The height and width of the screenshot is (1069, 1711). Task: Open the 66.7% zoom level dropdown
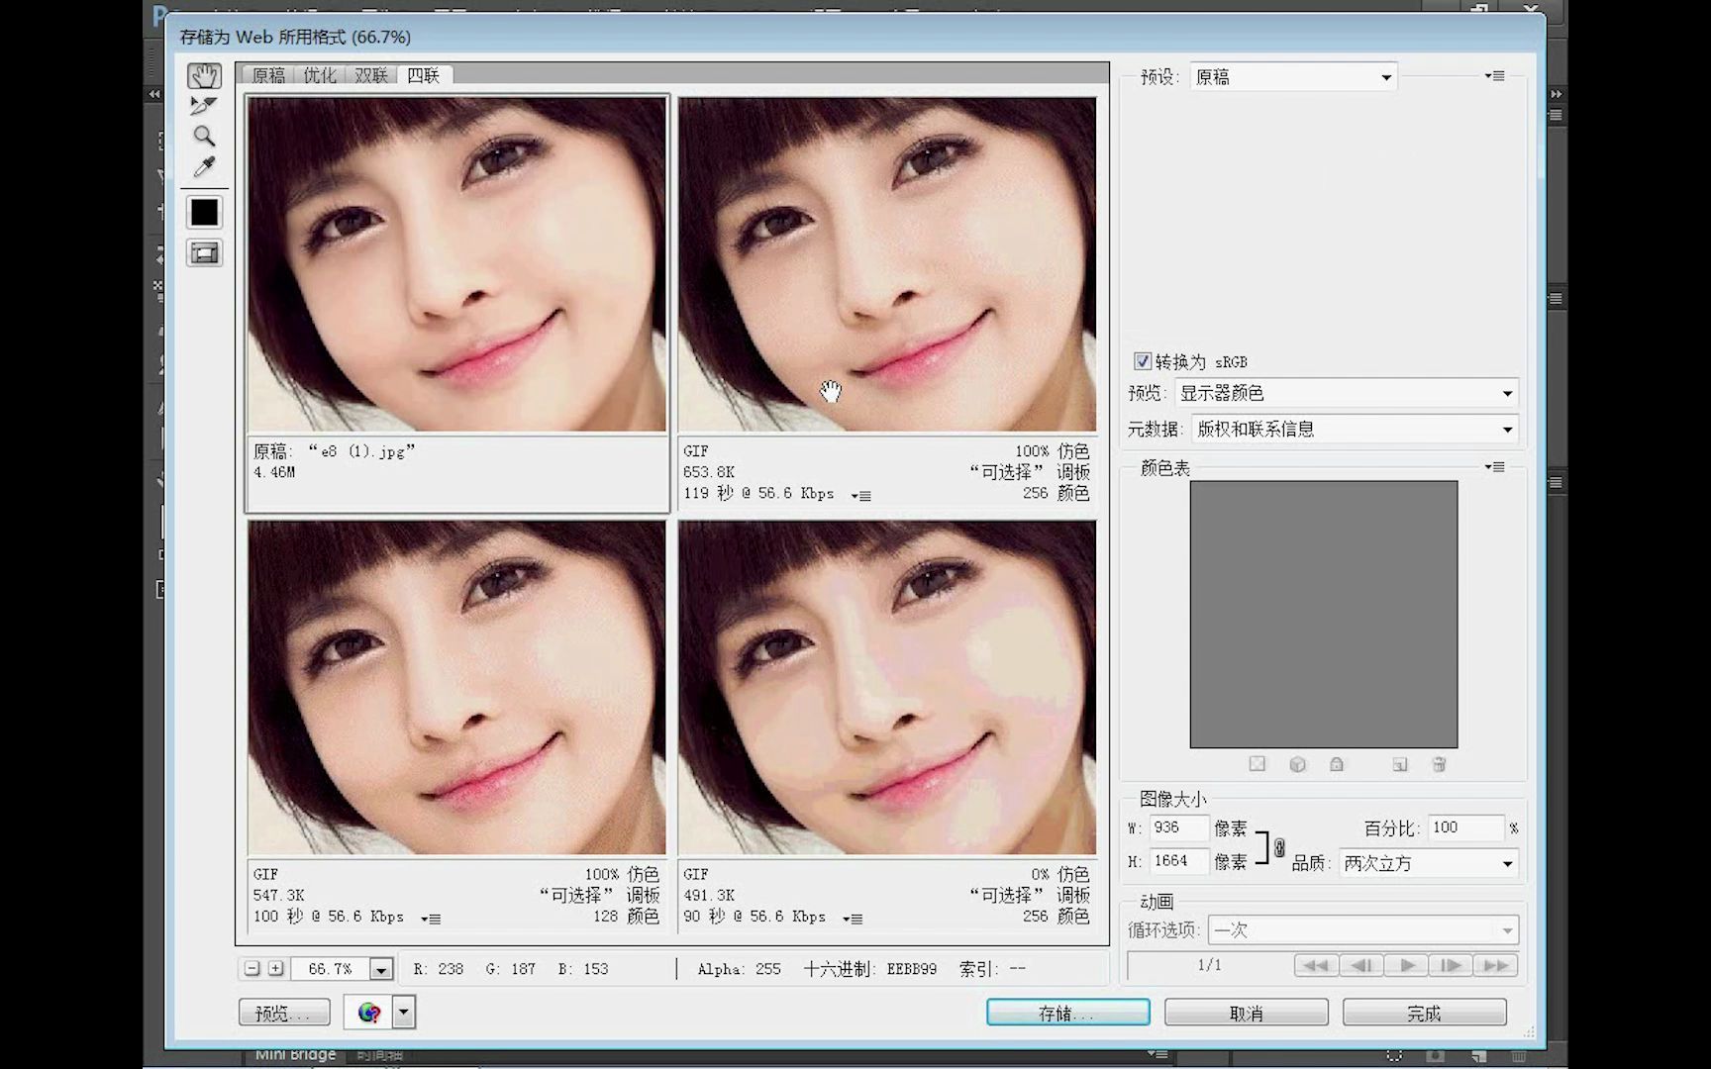(381, 970)
